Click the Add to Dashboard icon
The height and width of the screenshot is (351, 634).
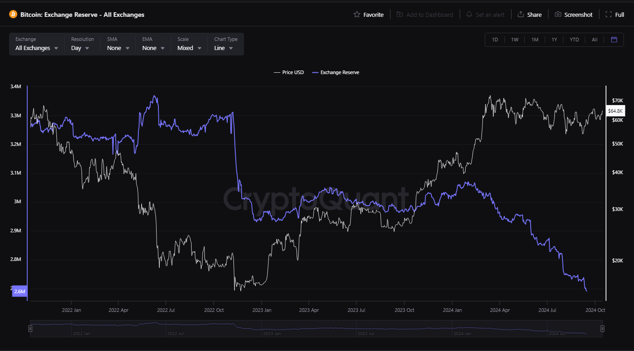(x=400, y=15)
